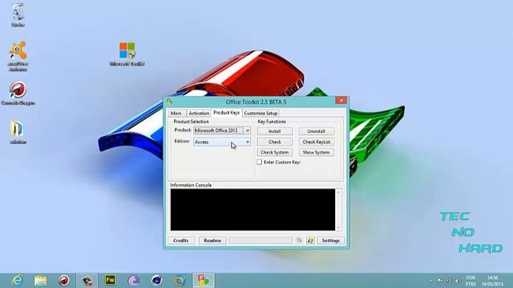The image size is (513, 288).
Task: Open the blue and yellow taskbar icon
Action: tap(180, 281)
